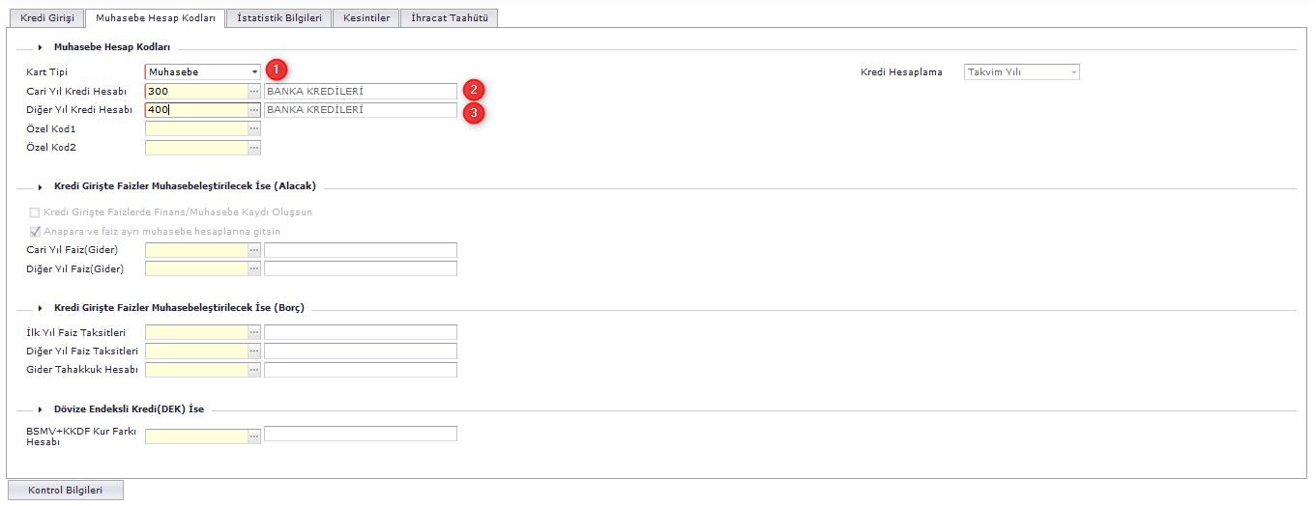Toggle Anapara ve faiz ayrı muhasebe checkbox
The height and width of the screenshot is (506, 1316).
pyautogui.click(x=35, y=232)
